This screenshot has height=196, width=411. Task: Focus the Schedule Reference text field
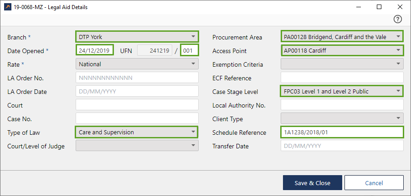click(342, 132)
